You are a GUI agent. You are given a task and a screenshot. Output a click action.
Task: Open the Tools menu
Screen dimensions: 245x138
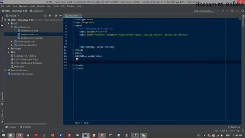[x=56, y=6]
